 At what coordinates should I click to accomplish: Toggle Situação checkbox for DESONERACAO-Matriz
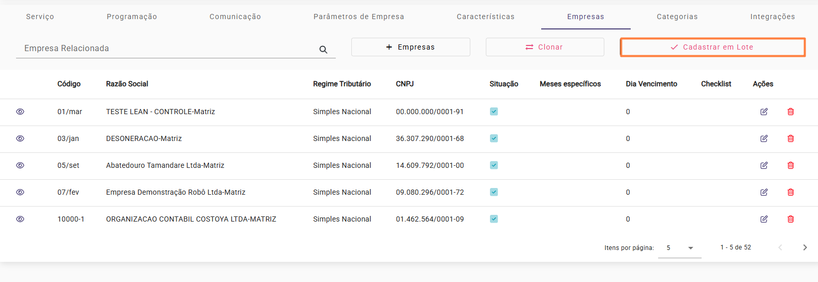click(494, 138)
